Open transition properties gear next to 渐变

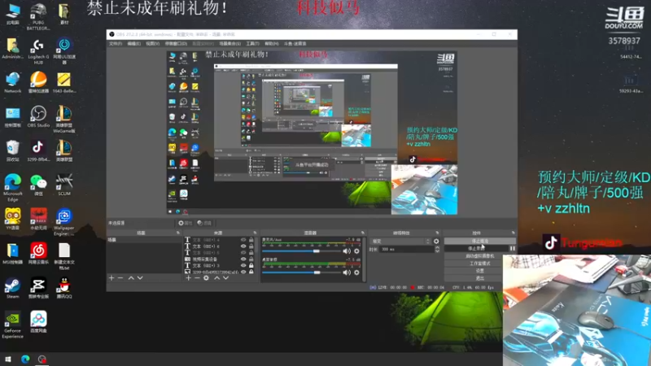[x=436, y=241]
